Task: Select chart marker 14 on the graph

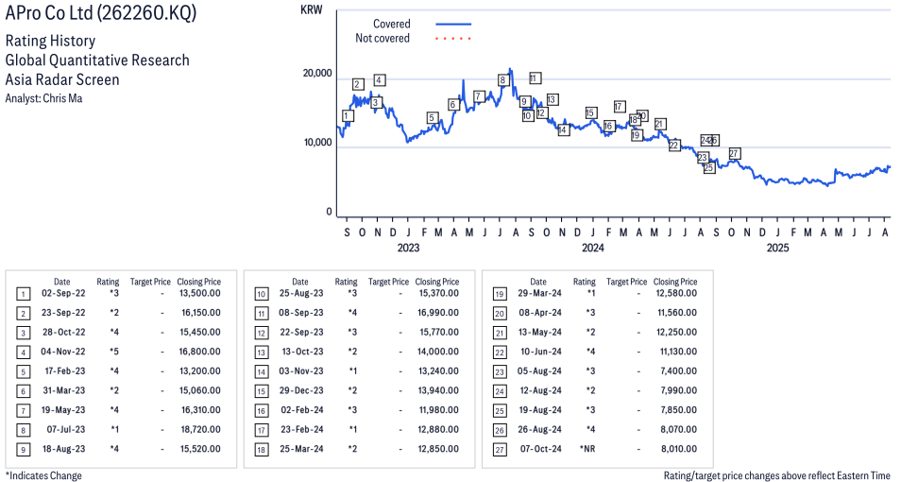Action: click(x=563, y=130)
